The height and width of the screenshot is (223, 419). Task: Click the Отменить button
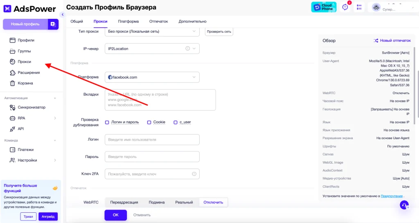click(x=142, y=215)
